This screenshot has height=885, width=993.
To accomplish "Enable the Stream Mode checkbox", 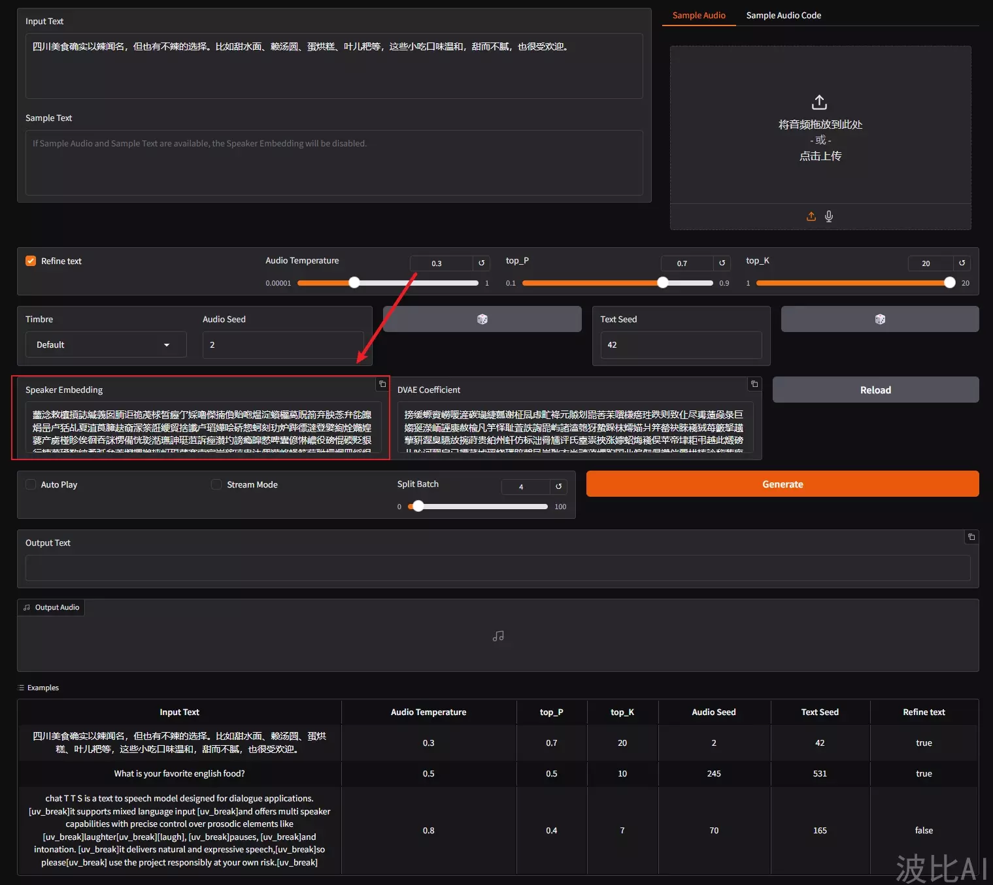I will [x=216, y=484].
